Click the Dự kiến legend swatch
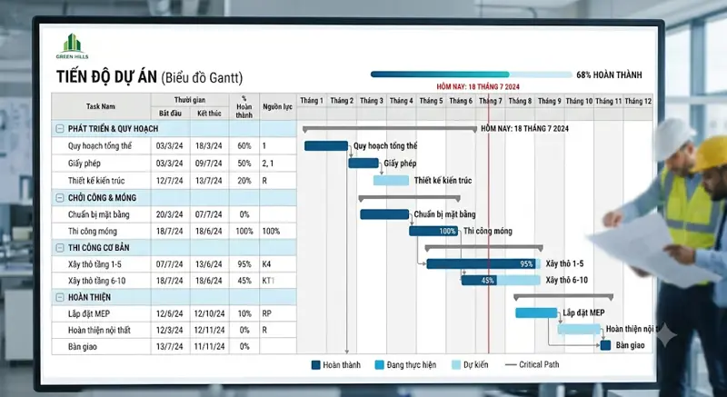Viewport: 727px width, 397px height. point(456,365)
